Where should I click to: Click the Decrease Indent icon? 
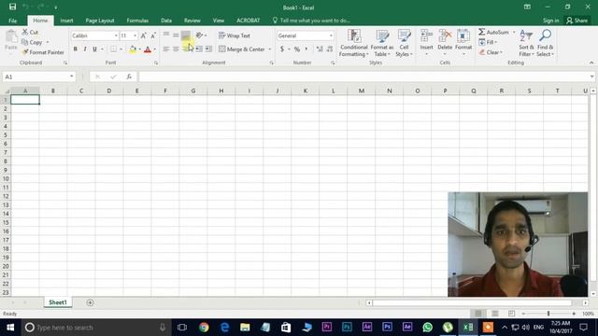[199, 49]
